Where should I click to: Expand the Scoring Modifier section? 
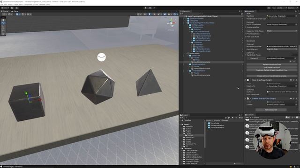point(246,27)
